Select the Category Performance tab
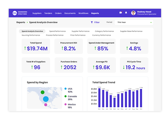Image resolution: width=166 pixels, height=119 pixels. pos(104,31)
